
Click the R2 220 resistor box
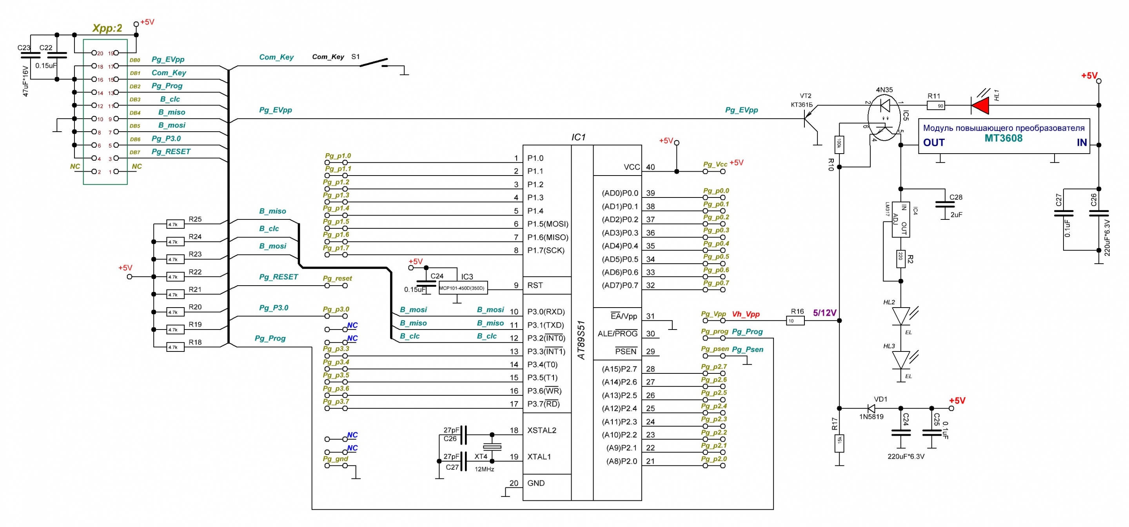[901, 259]
